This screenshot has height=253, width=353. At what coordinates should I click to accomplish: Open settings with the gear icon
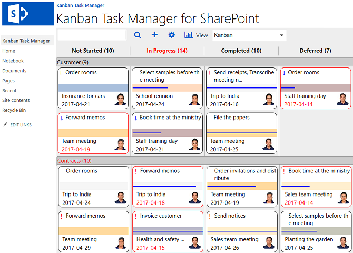[171, 35]
